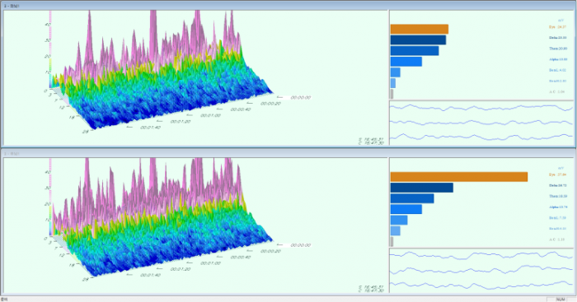Click the middle waveform trace in lower window
Image resolution: width=577 pixels, height=302 pixels.
click(481, 270)
